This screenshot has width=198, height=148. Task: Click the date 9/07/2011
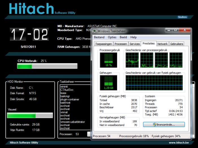[28, 47]
